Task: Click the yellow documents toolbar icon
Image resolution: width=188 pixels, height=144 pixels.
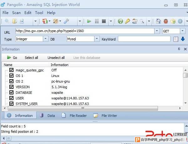Action: [x=14, y=21]
